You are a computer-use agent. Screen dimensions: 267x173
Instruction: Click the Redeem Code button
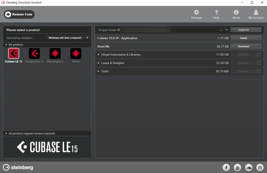tap(19, 14)
